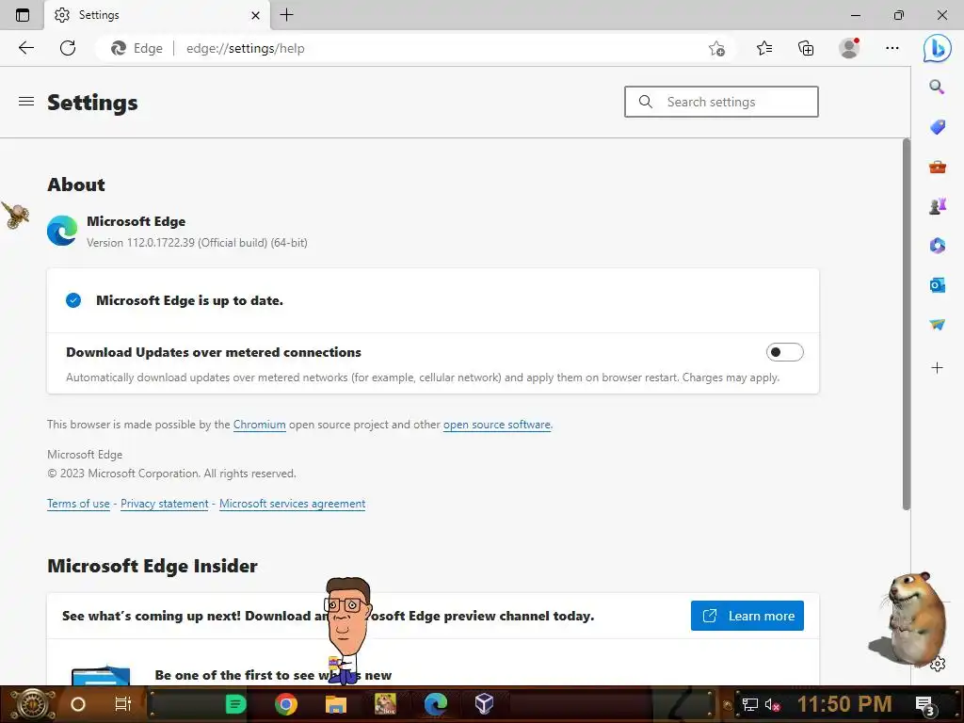The width and height of the screenshot is (964, 723).
Task: Open sidebar Games chess icon
Action: pos(937,206)
